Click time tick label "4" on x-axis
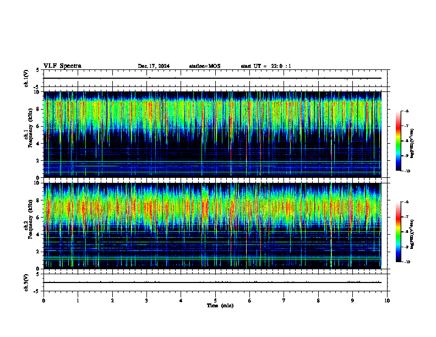The height and width of the screenshot is (337, 436). [181, 301]
